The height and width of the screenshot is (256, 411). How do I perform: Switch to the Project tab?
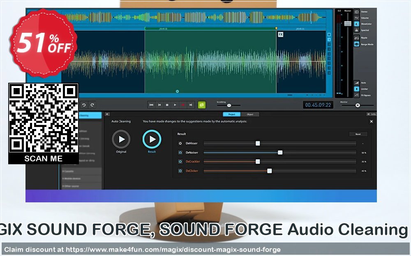[x=232, y=114]
